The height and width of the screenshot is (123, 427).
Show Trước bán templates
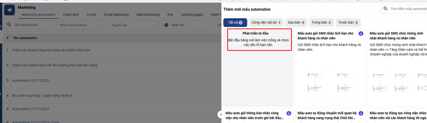(348, 23)
